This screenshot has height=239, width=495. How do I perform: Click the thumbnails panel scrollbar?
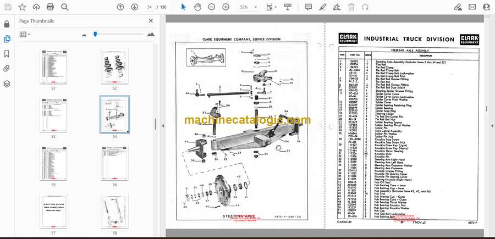tap(155, 124)
